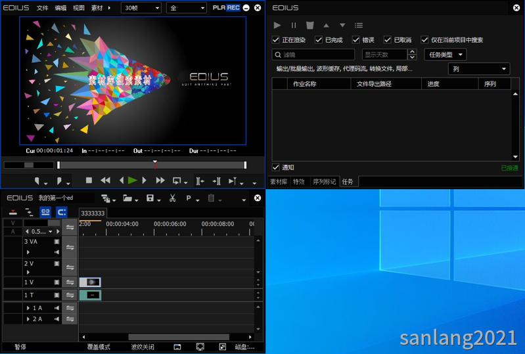Click the 进度 column header
Viewport: 525px width, 354px height.
point(450,83)
